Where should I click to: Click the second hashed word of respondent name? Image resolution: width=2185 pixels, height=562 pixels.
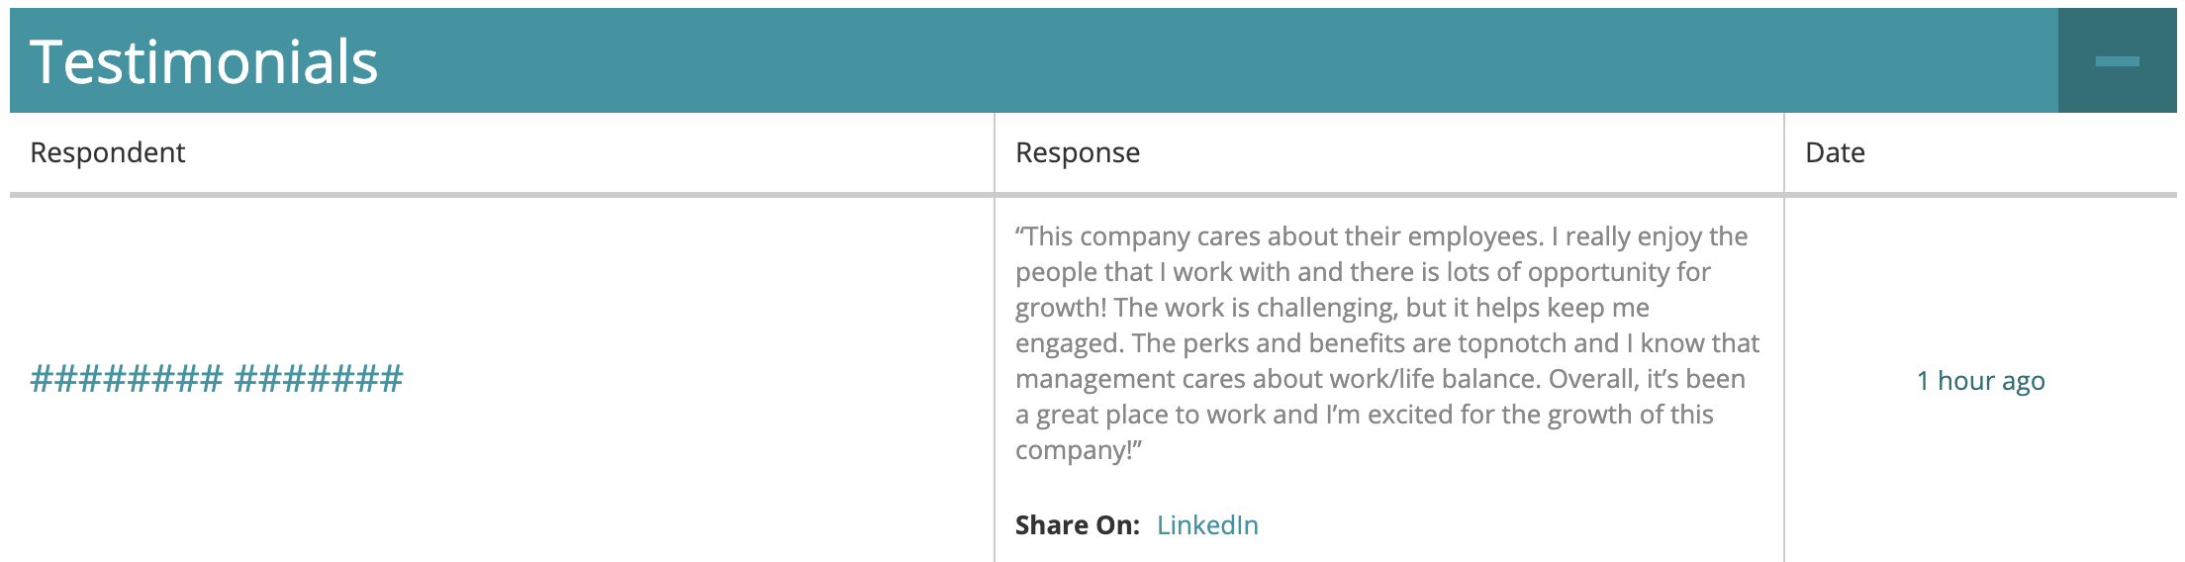[319, 379]
